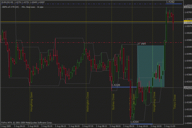Click the '3 Aug 11:35' time label

(170, 126)
